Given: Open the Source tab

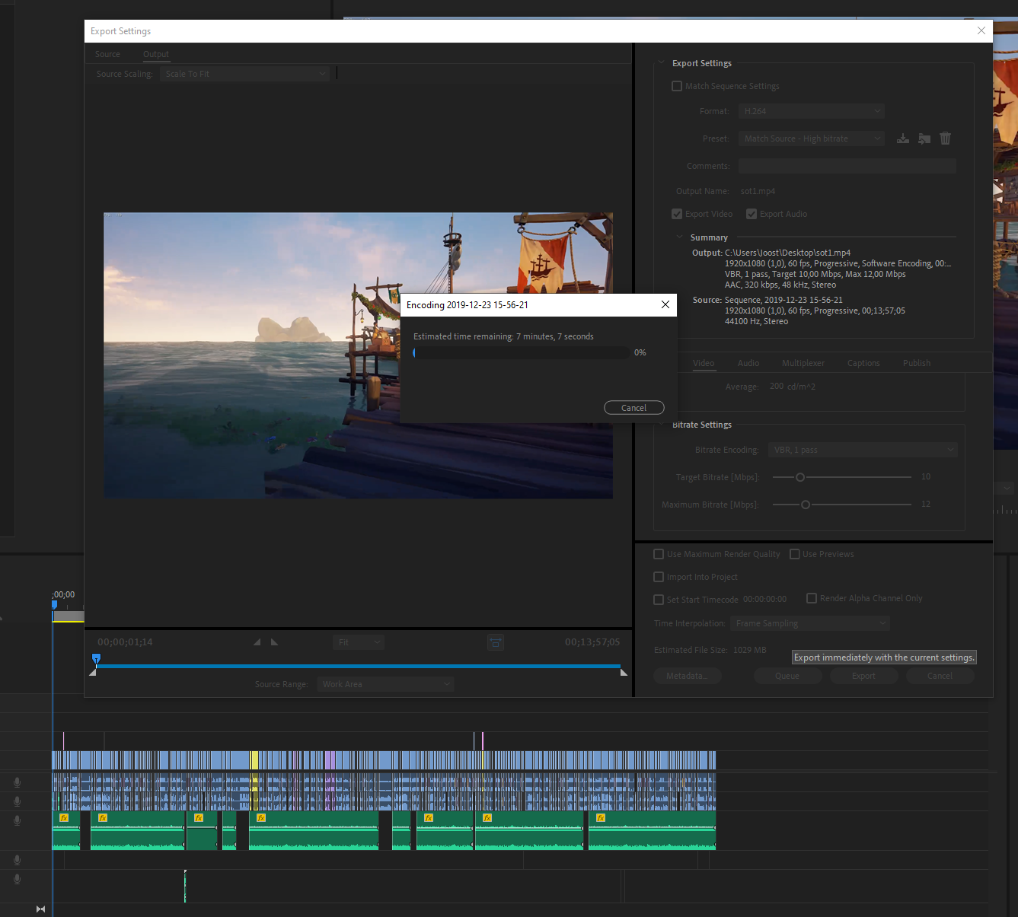Looking at the screenshot, I should click(107, 54).
